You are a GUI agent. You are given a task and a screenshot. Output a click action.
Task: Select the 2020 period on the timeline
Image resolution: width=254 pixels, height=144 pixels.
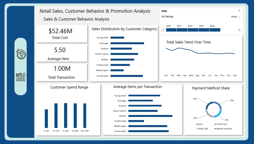click(x=171, y=30)
